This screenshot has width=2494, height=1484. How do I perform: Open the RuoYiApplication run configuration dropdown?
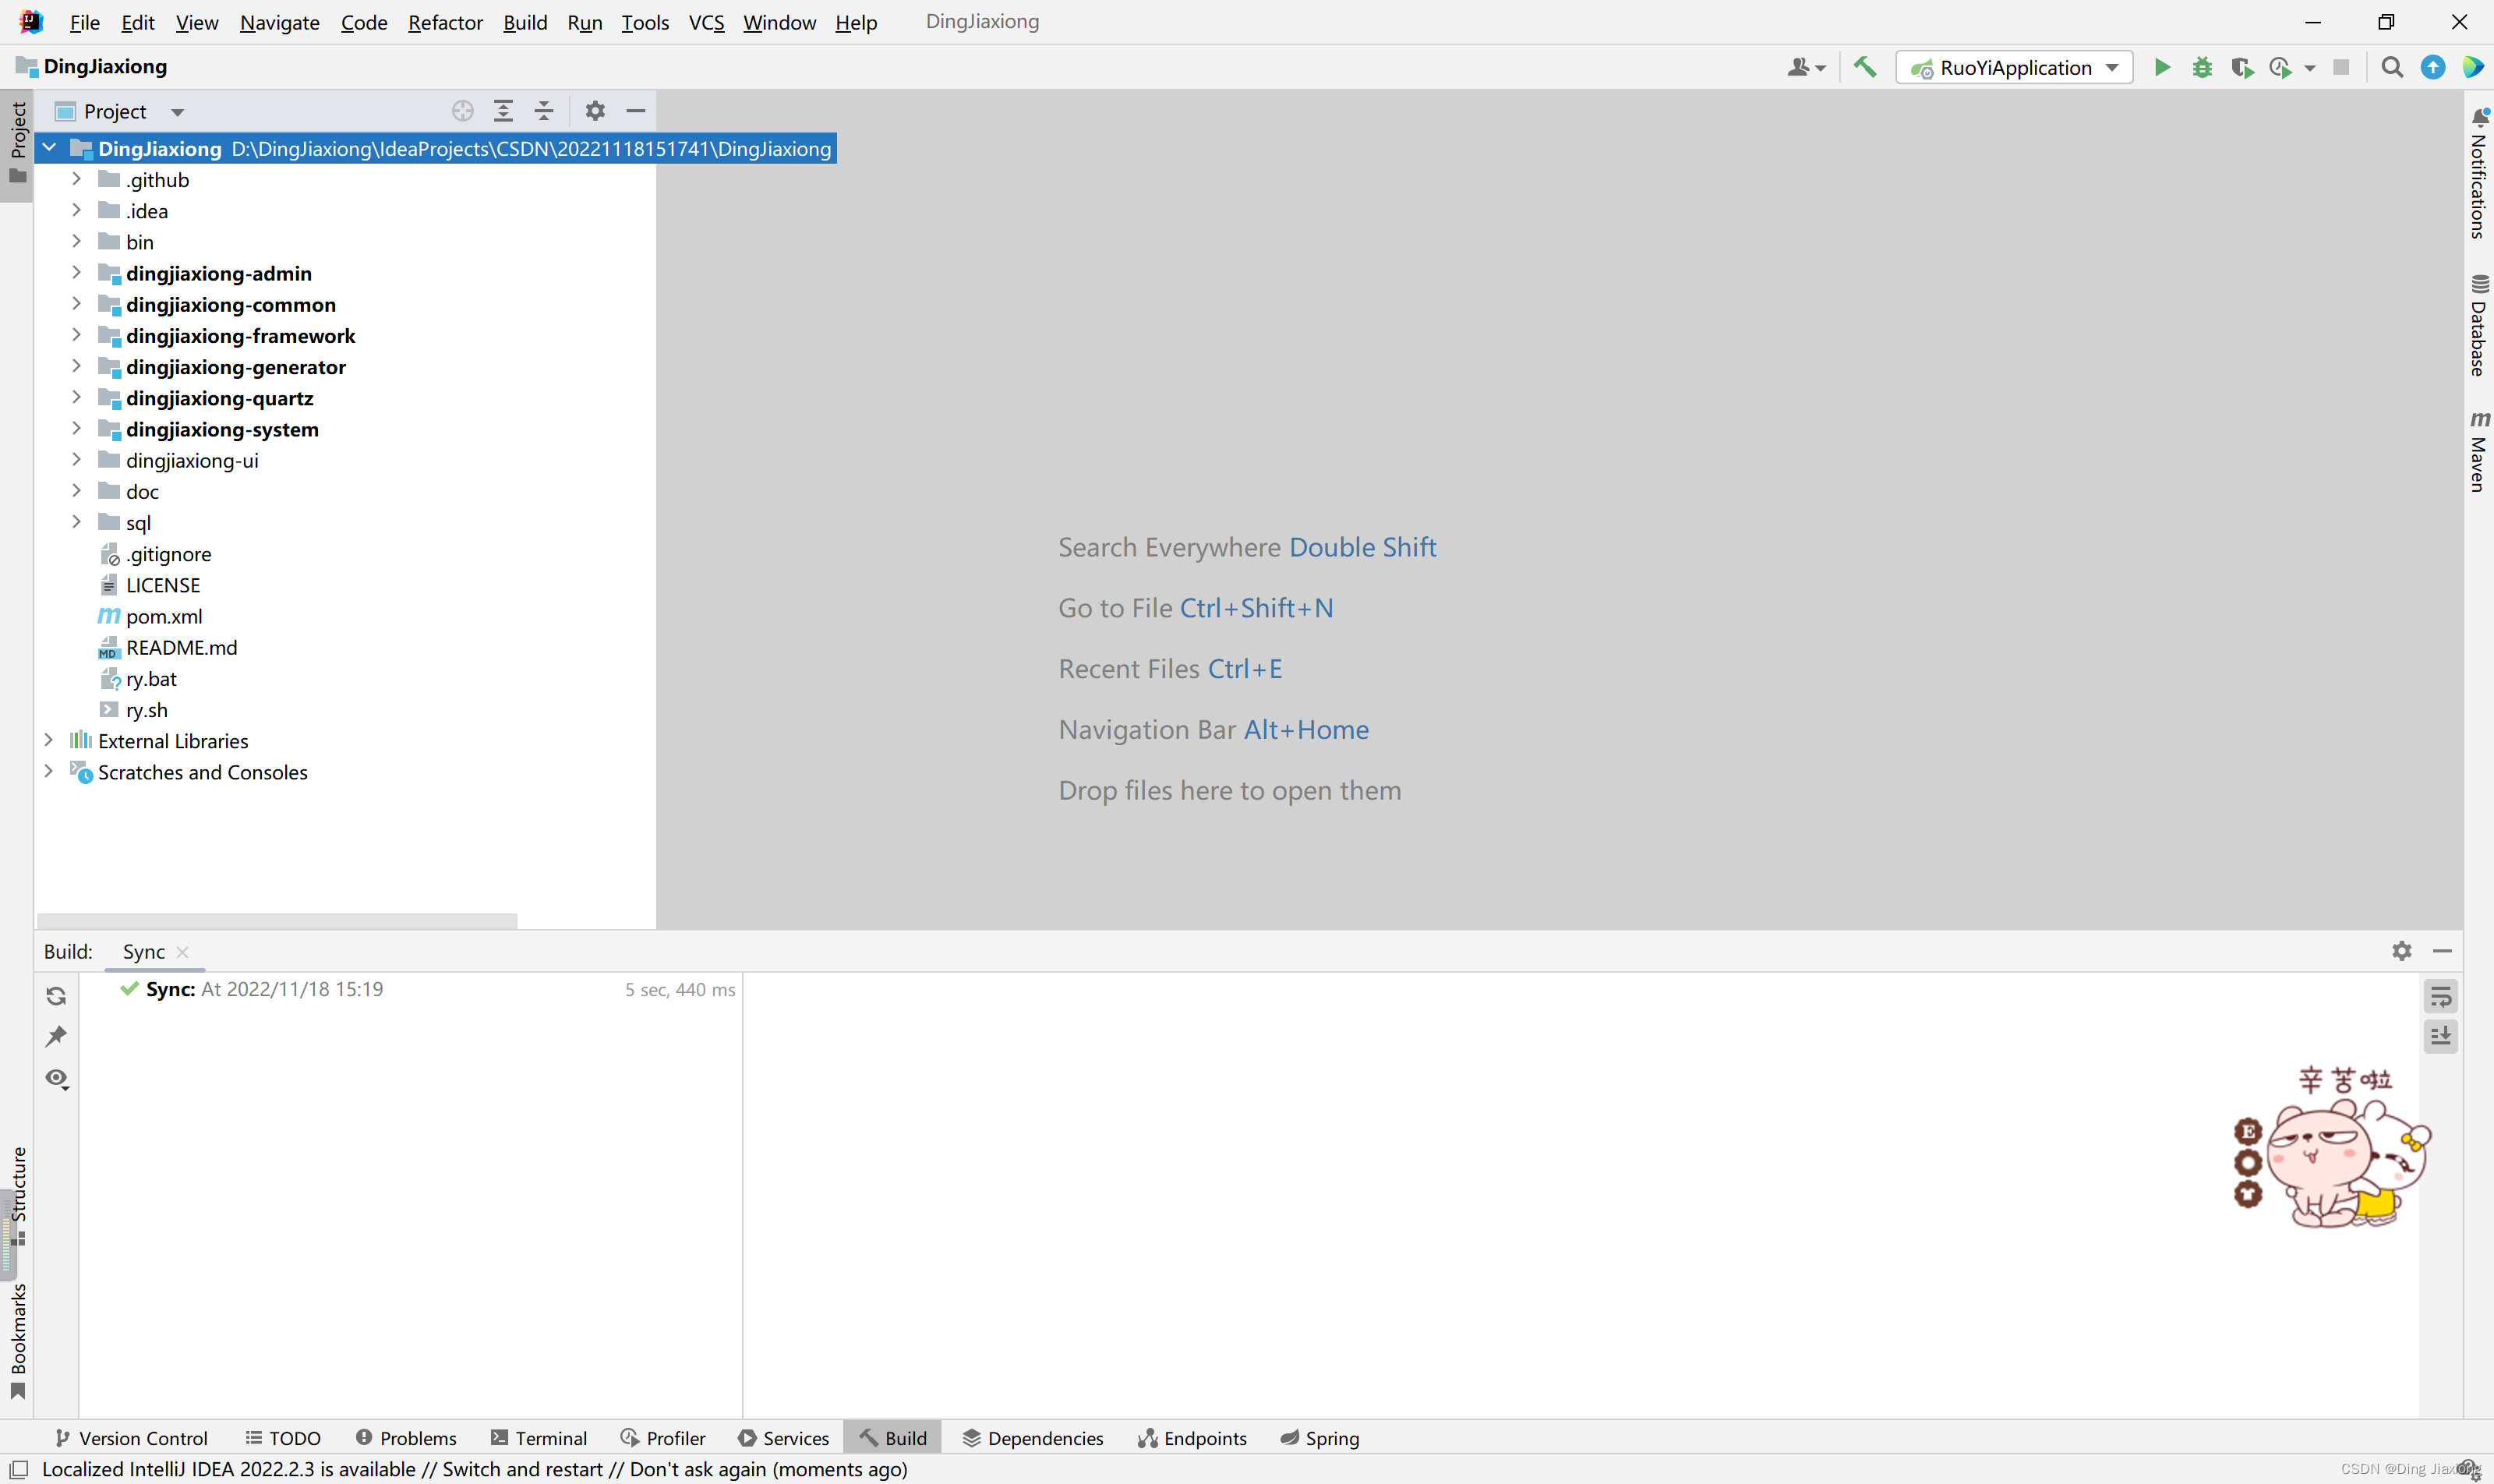2014,67
